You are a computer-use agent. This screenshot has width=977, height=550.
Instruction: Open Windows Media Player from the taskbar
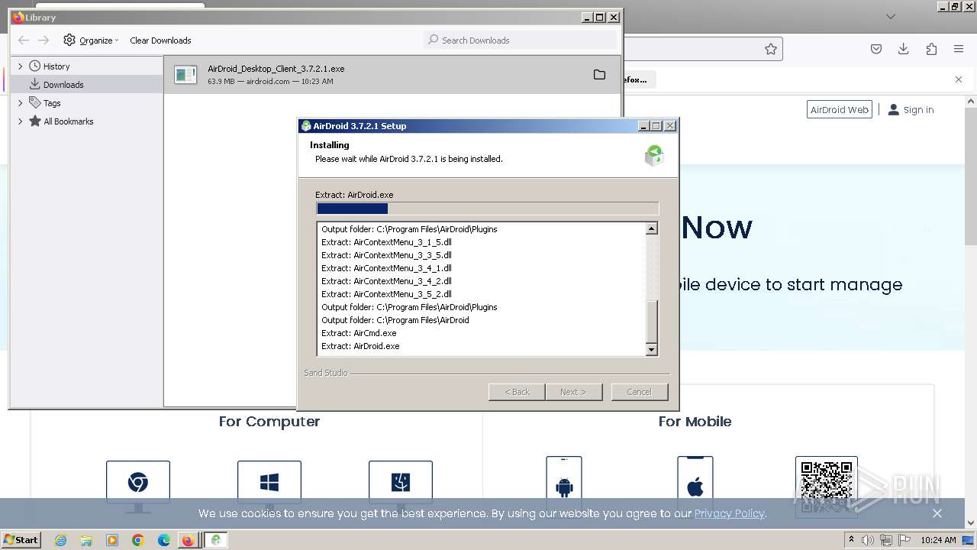coord(112,540)
